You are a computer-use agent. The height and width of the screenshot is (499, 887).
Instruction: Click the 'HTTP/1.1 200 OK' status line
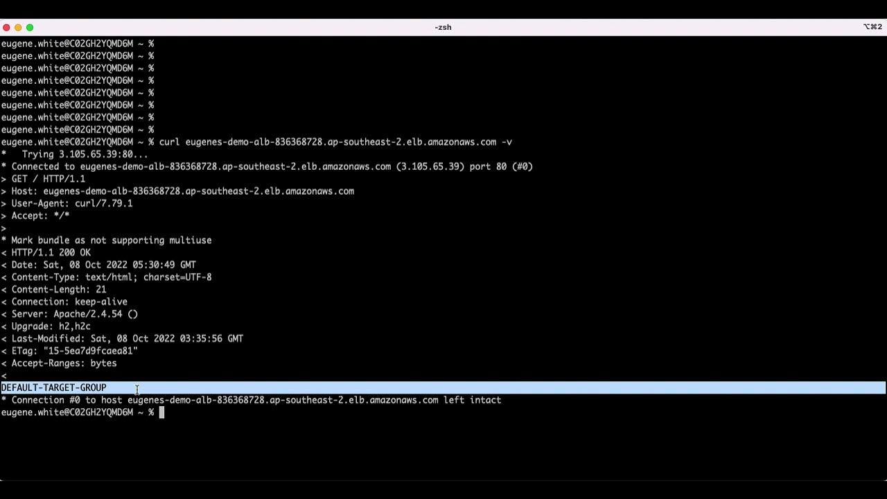46,253
